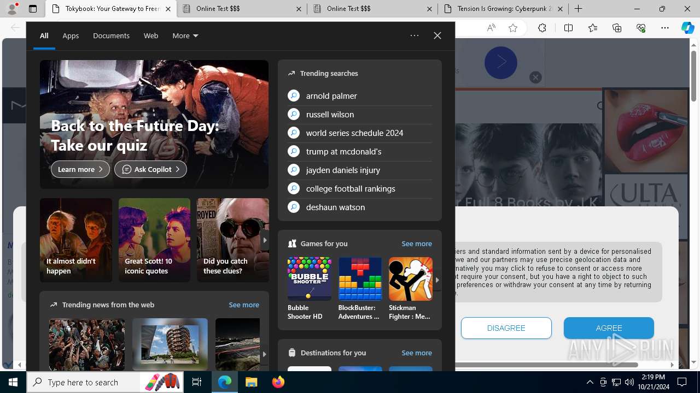This screenshot has height=393, width=700.
Task: Click the blue arrow circle ad button
Action: (x=500, y=62)
